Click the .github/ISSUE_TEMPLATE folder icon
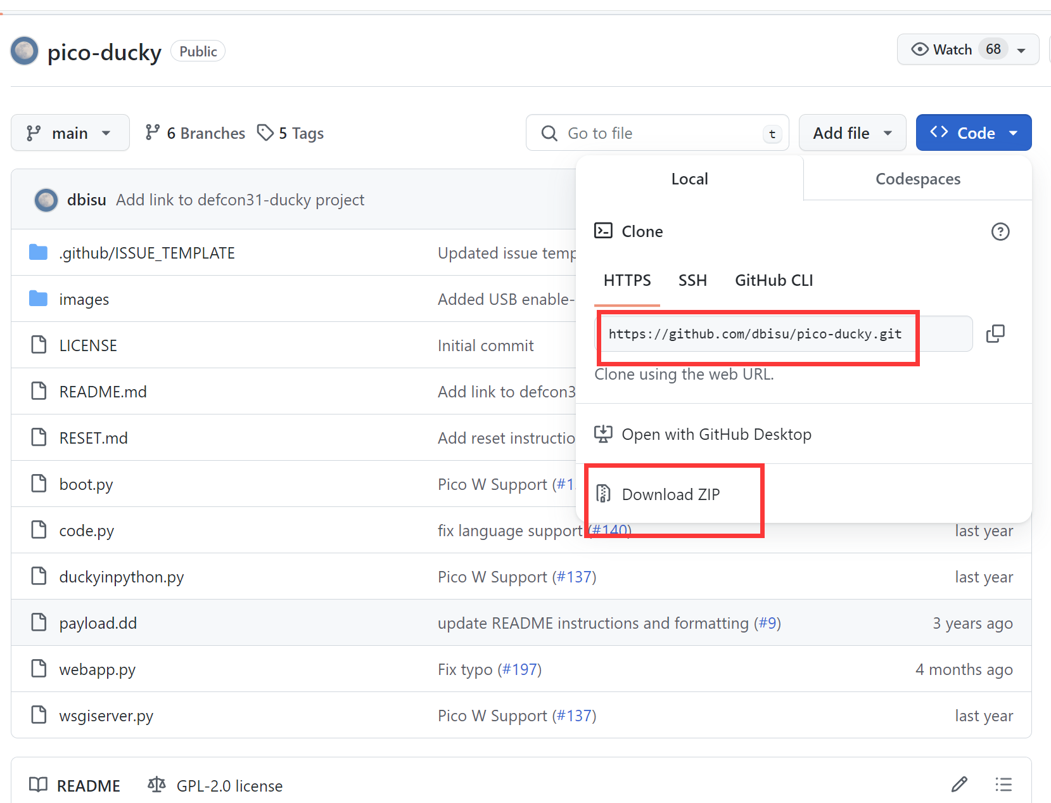The height and width of the screenshot is (803, 1051). (x=39, y=253)
